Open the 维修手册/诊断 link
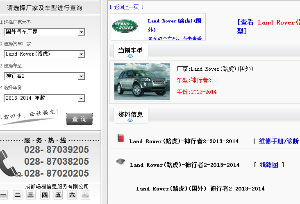Viewport: 300px width, 204px height. point(279,141)
